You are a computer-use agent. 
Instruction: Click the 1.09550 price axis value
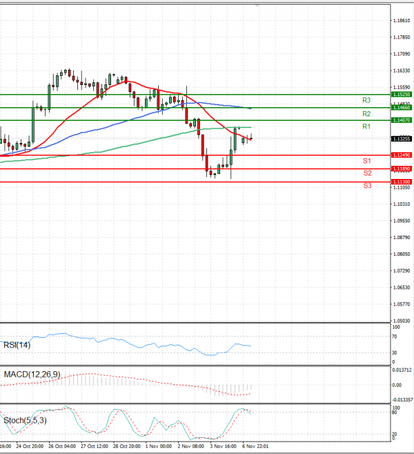tap(402, 220)
